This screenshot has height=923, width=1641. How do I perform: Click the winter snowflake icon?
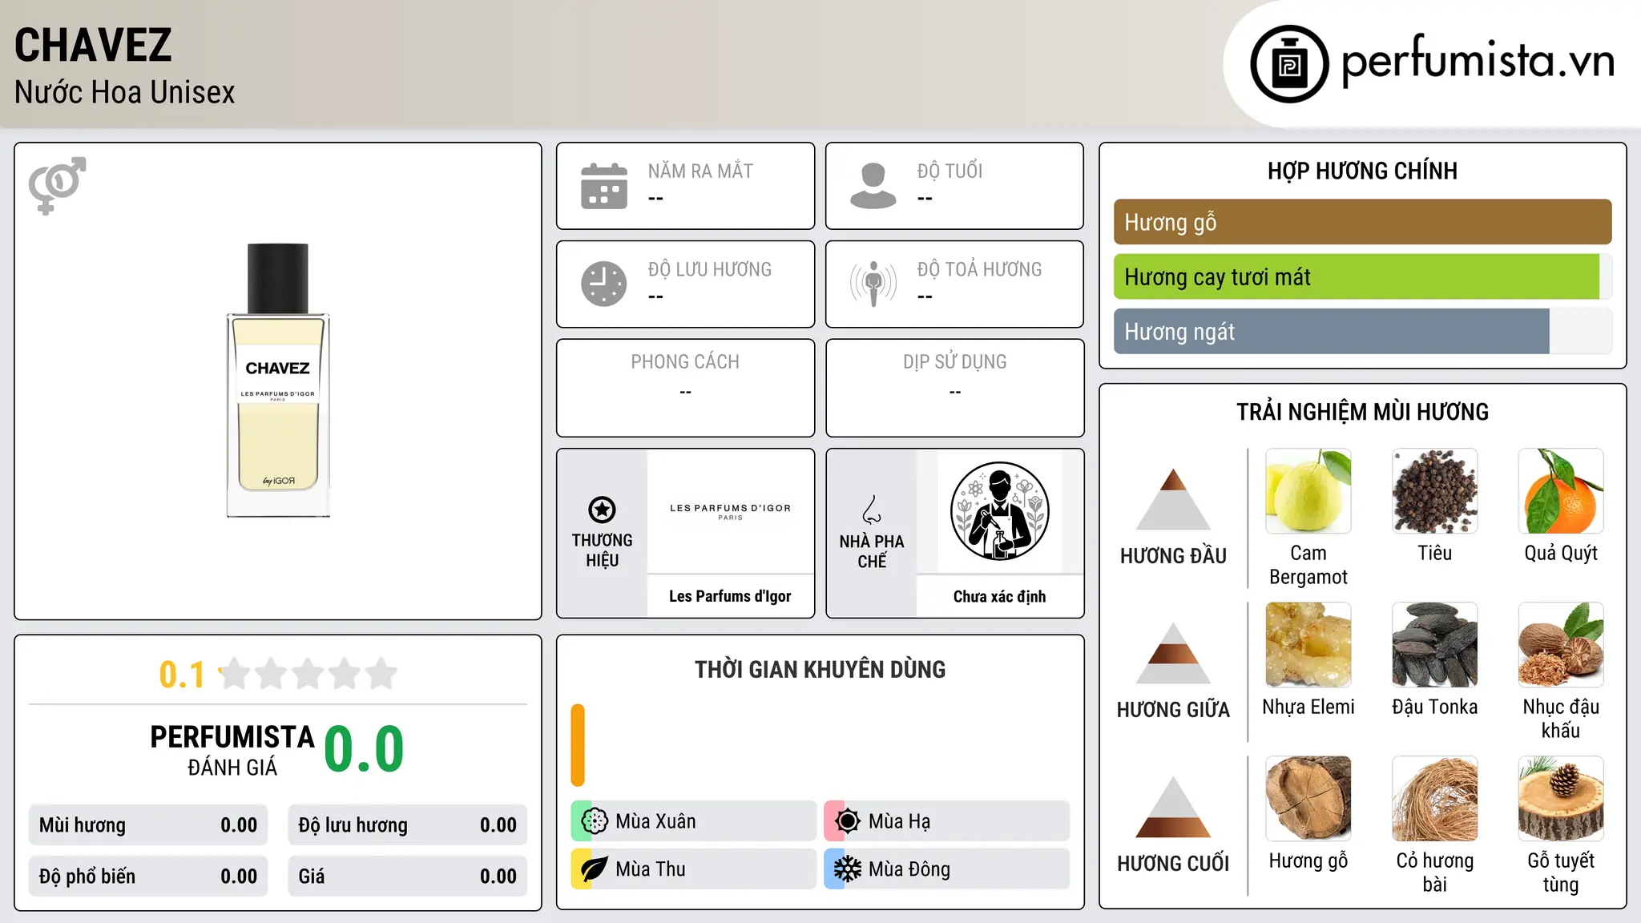tap(848, 869)
